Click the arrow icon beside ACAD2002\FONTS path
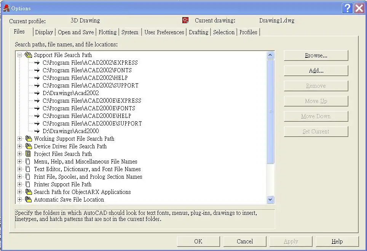 37,70
